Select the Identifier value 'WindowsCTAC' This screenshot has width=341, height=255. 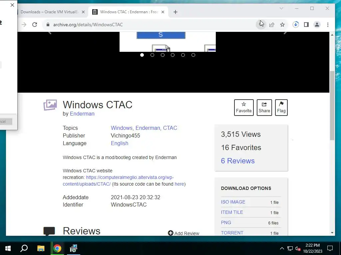click(x=129, y=205)
